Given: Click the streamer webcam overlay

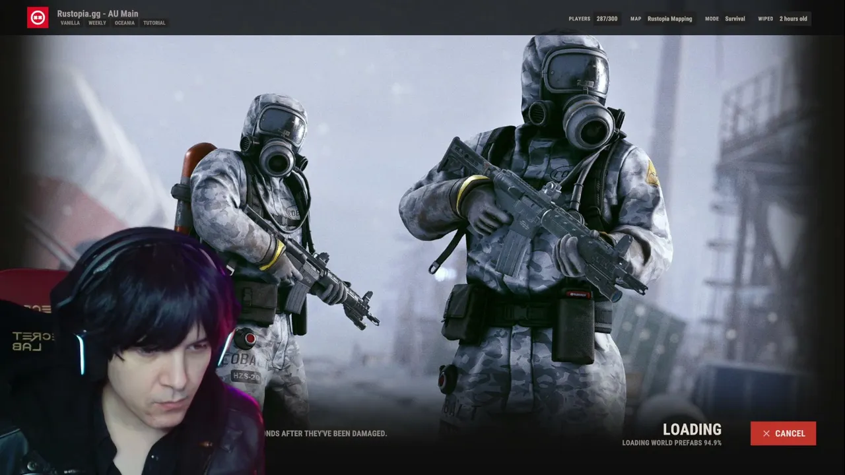Looking at the screenshot, I should tap(132, 351).
